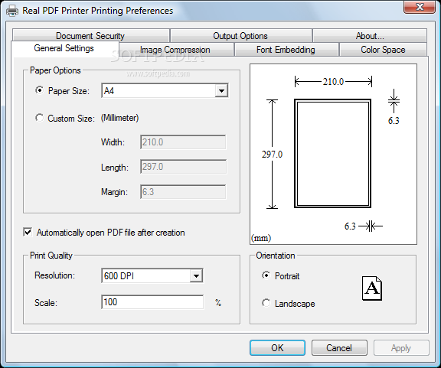Click the Scale input field
The image size is (441, 368).
coord(152,302)
